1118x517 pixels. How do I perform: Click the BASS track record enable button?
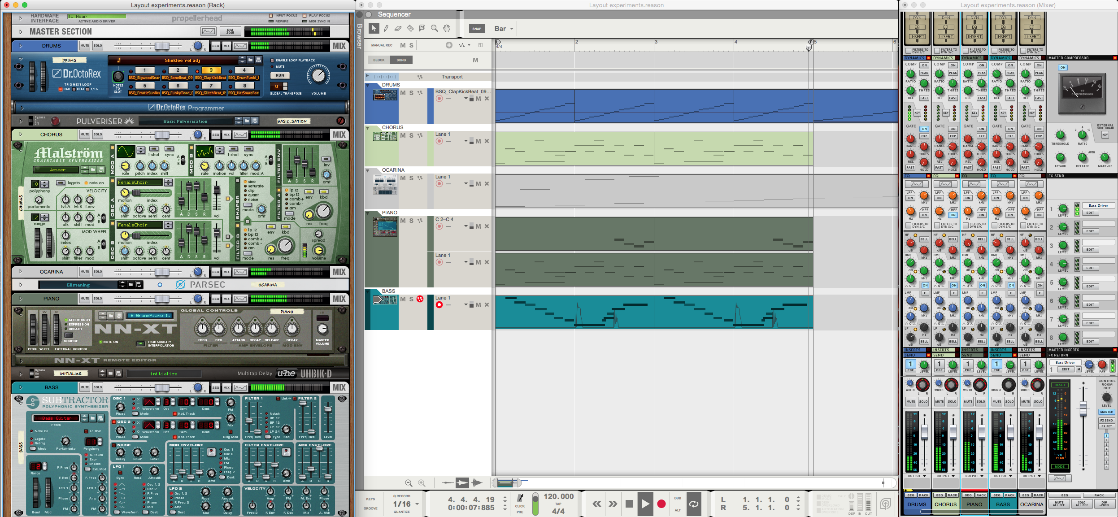click(x=439, y=305)
